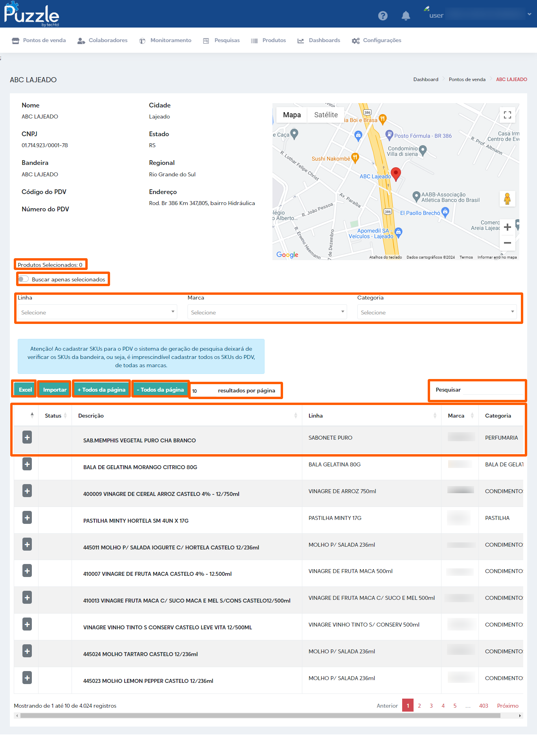Expand the VINAGRE VINHO TINTO S CONSERV row
The image size is (537, 736).
click(x=27, y=624)
